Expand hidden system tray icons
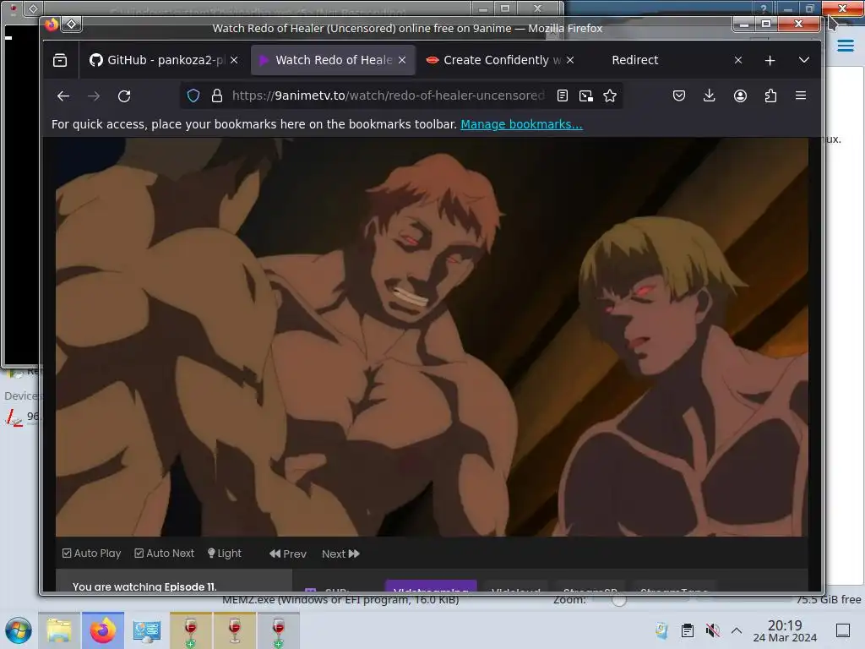The width and height of the screenshot is (865, 649). [737, 630]
